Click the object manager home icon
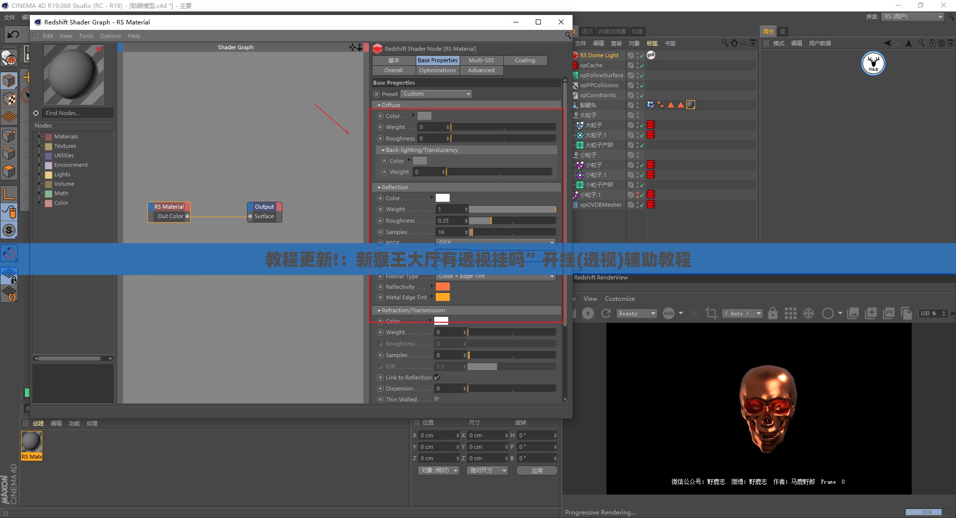Image resolution: width=956 pixels, height=518 pixels. point(734,43)
